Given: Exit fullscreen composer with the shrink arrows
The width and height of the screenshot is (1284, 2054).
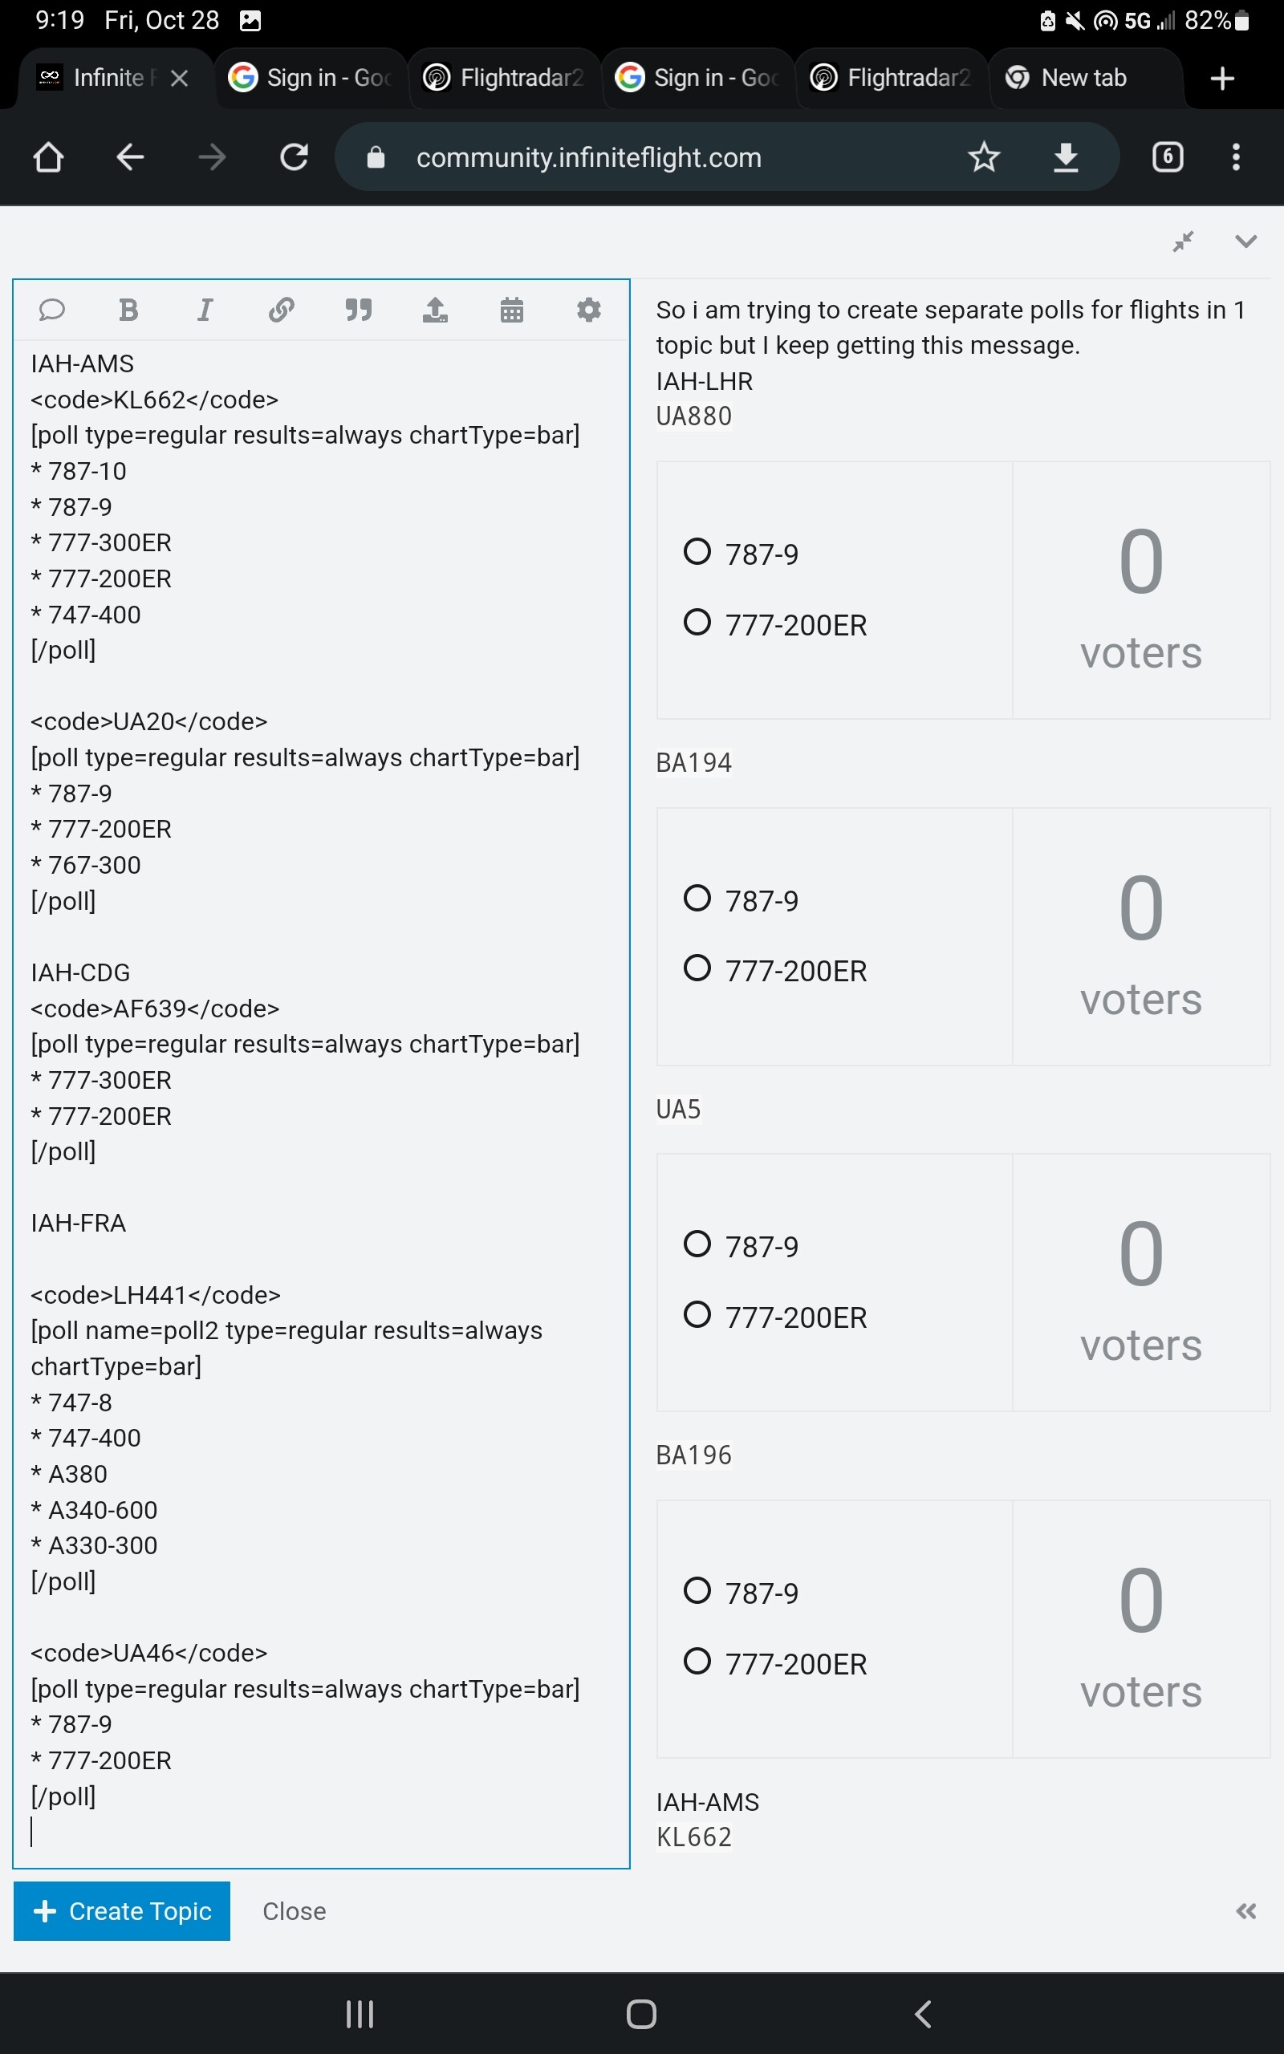Looking at the screenshot, I should (1183, 242).
